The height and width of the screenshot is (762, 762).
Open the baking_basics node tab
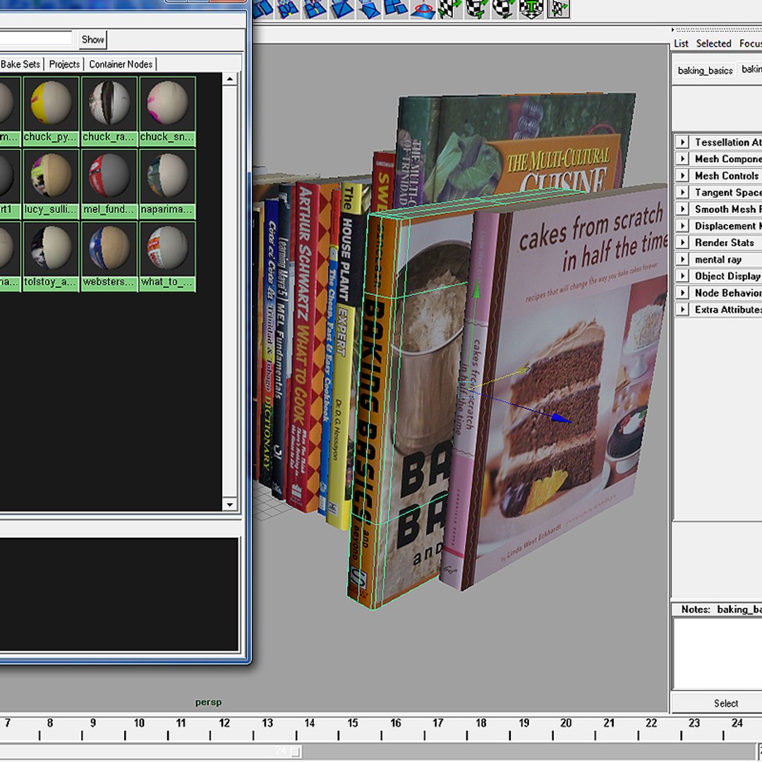pos(705,71)
